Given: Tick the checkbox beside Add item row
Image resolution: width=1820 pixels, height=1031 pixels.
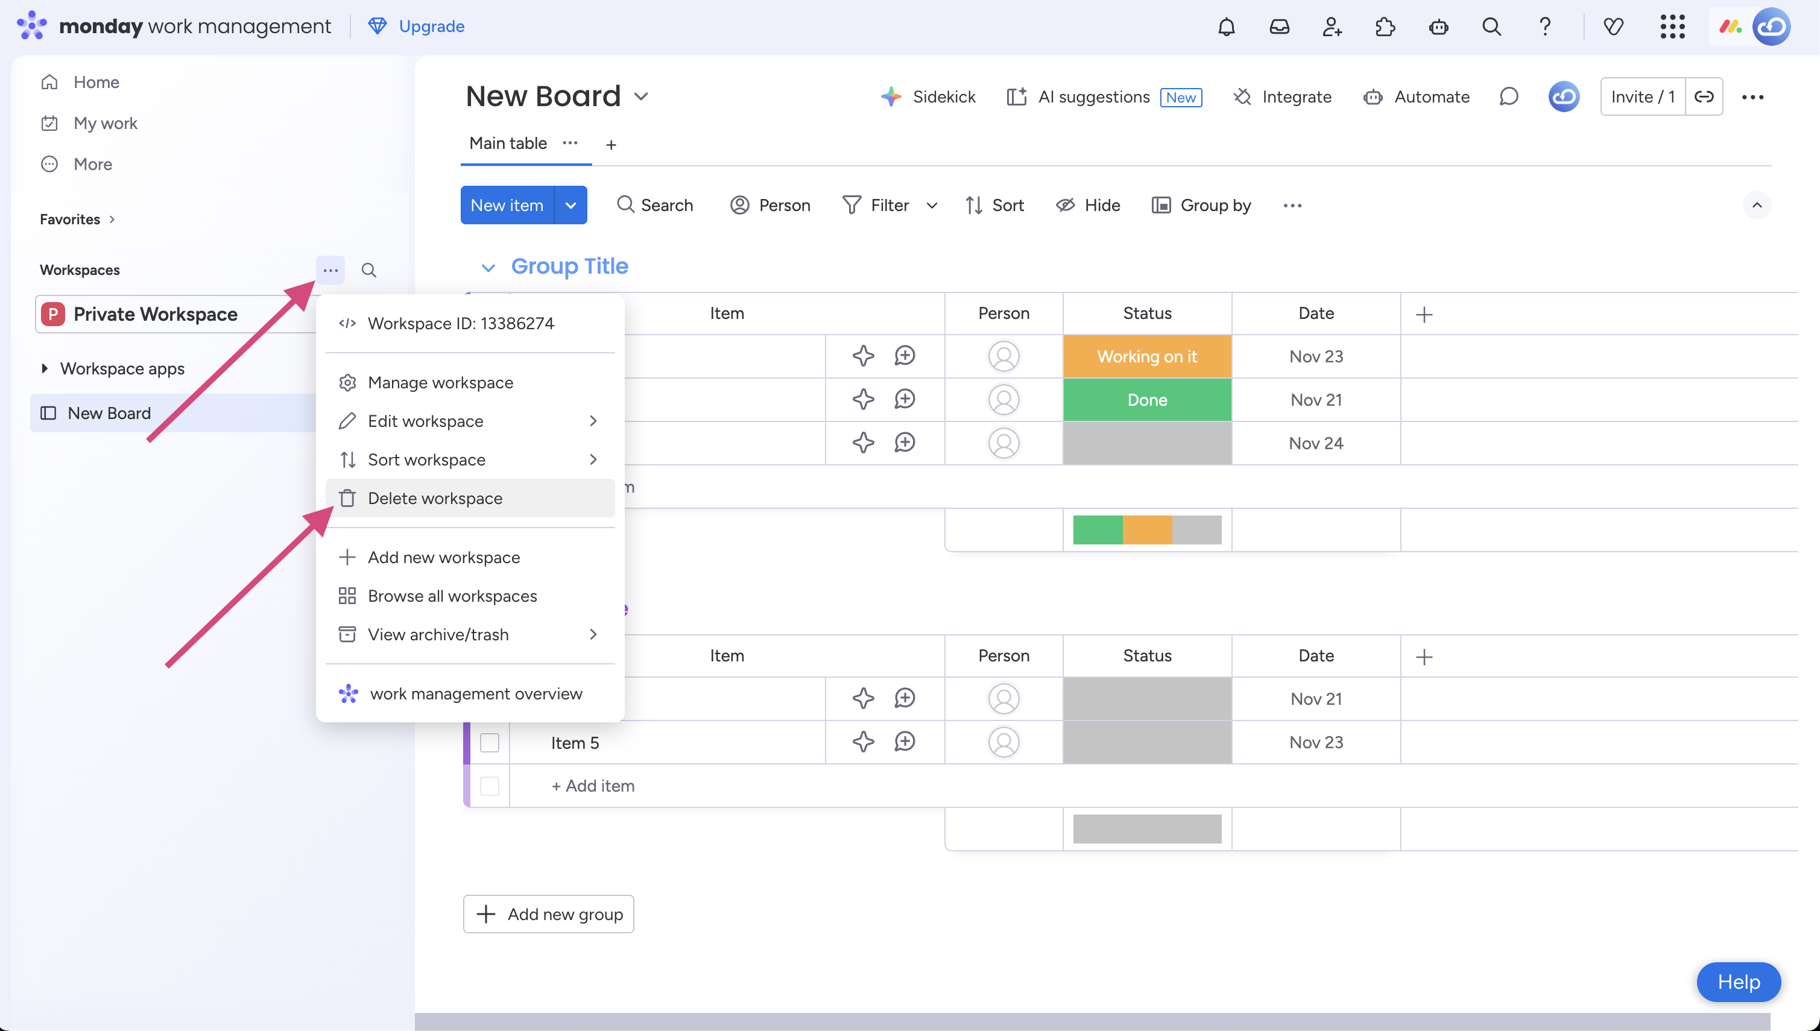Looking at the screenshot, I should (x=489, y=785).
